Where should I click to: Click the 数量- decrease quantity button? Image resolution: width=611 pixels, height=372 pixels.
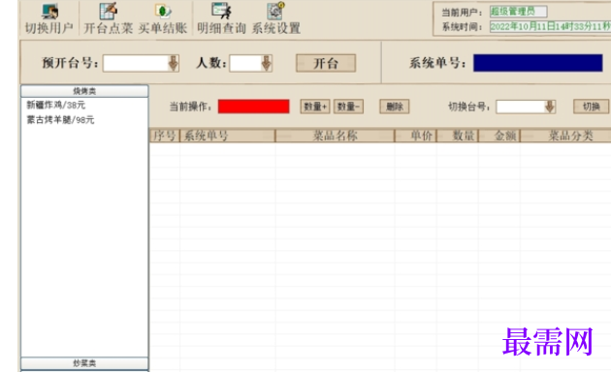coord(348,107)
